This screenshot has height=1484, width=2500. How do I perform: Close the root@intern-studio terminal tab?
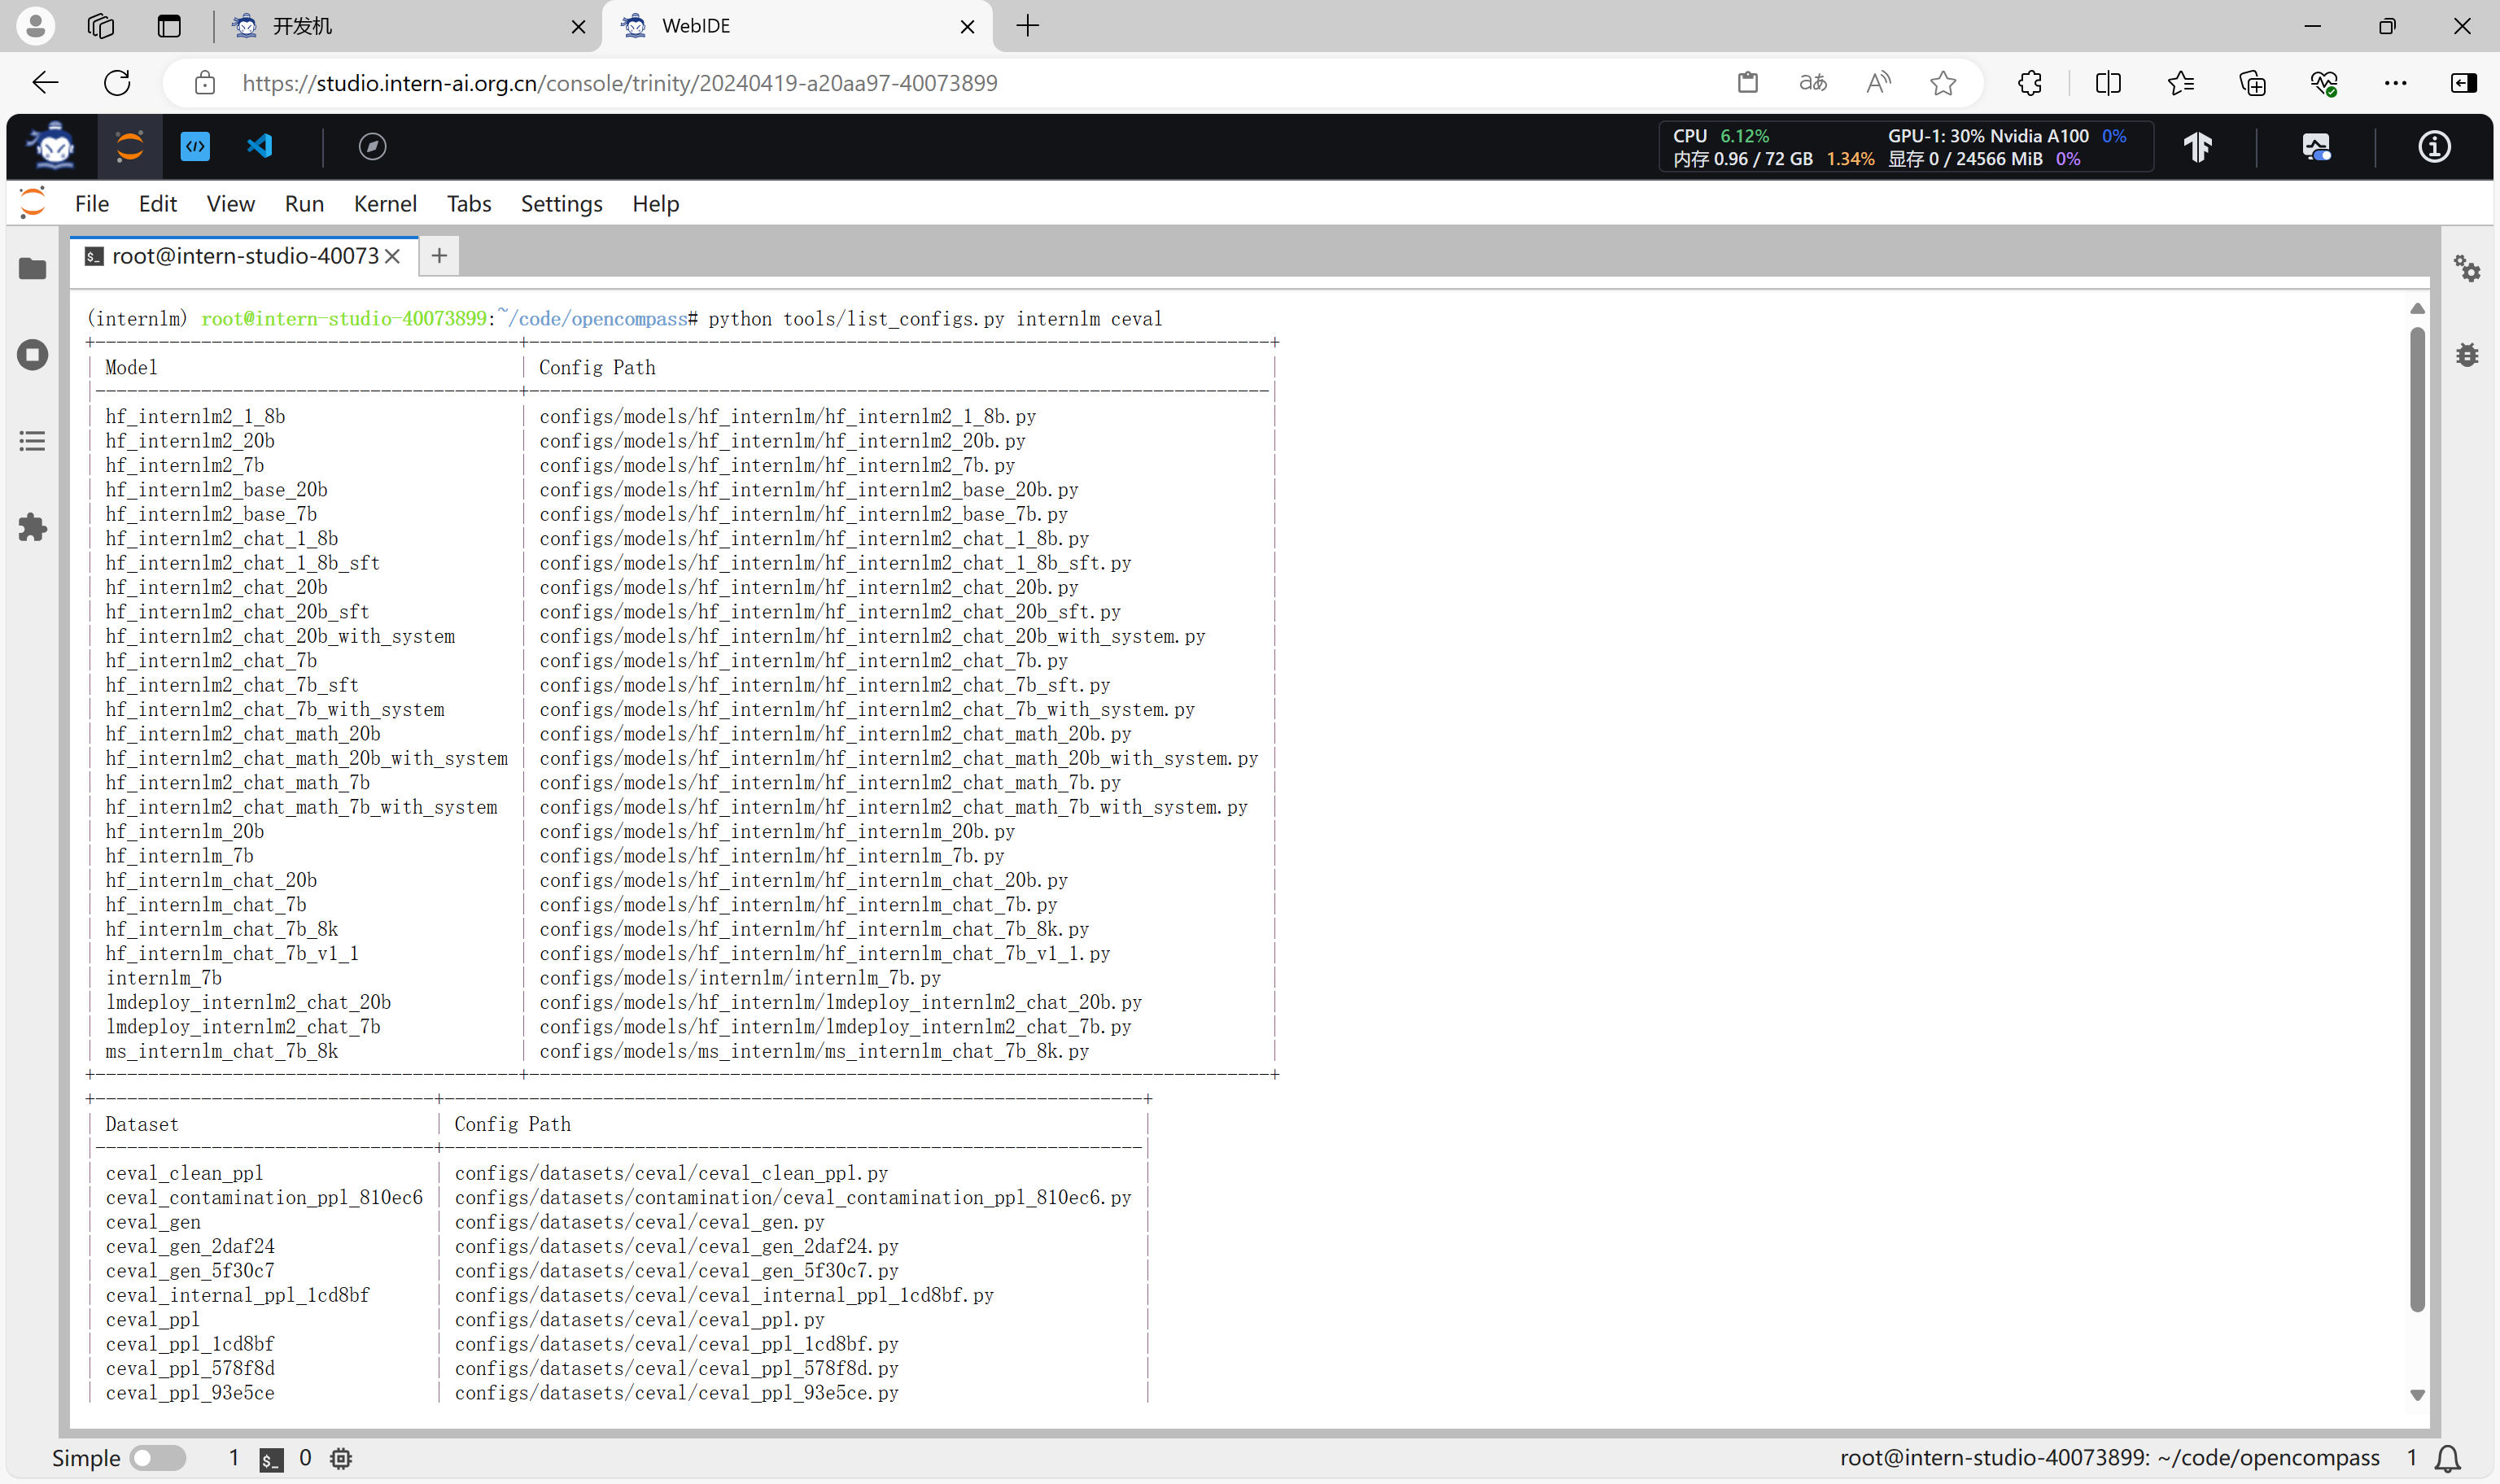pos(393,256)
